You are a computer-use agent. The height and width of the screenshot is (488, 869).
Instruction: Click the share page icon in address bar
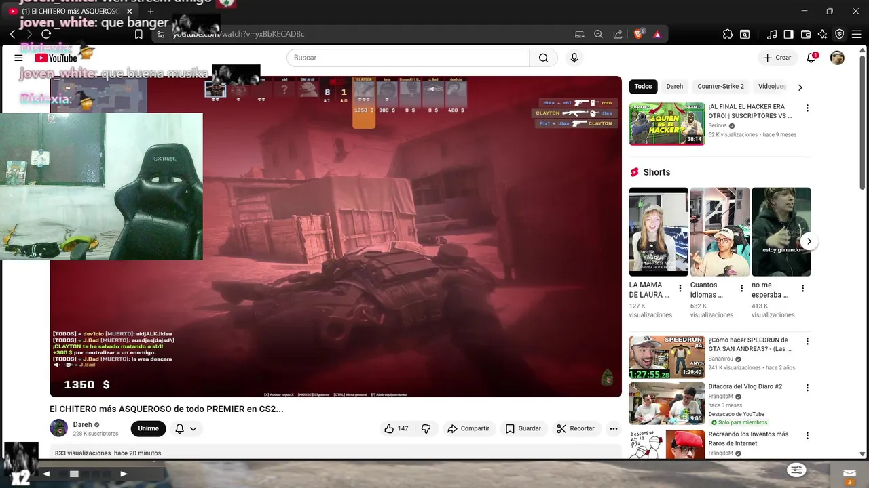(618, 34)
